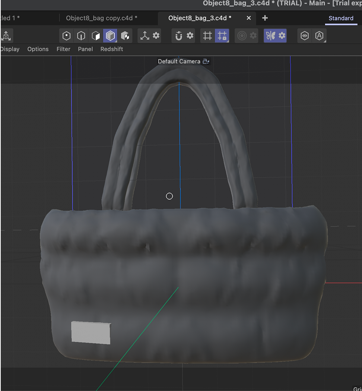Viewport: 362px width, 391px height.
Task: Toggle symmetry with the butterfly icon
Action: point(271,36)
